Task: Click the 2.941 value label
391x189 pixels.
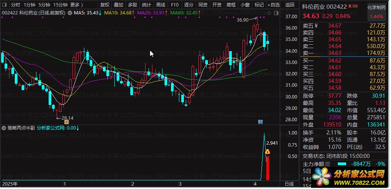Action: coord(272,143)
